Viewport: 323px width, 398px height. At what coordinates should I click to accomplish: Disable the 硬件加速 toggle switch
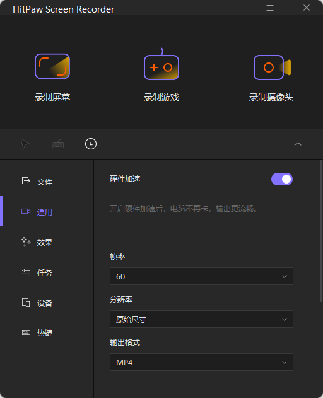pyautogui.click(x=282, y=179)
